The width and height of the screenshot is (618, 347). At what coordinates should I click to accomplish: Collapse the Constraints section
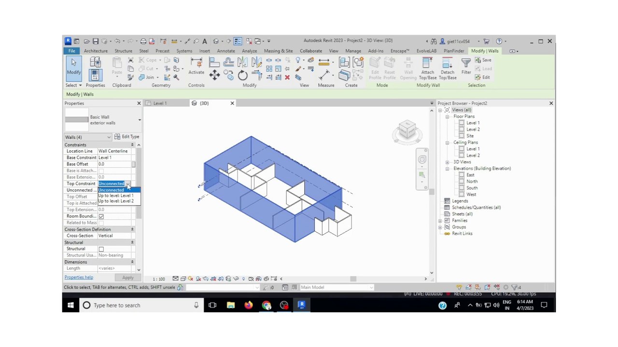[x=132, y=145]
